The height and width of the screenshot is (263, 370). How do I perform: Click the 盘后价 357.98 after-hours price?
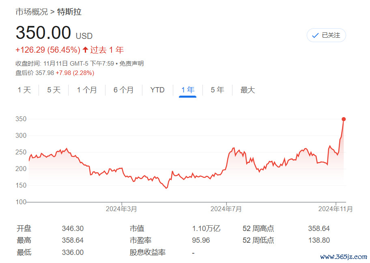pos(35,73)
